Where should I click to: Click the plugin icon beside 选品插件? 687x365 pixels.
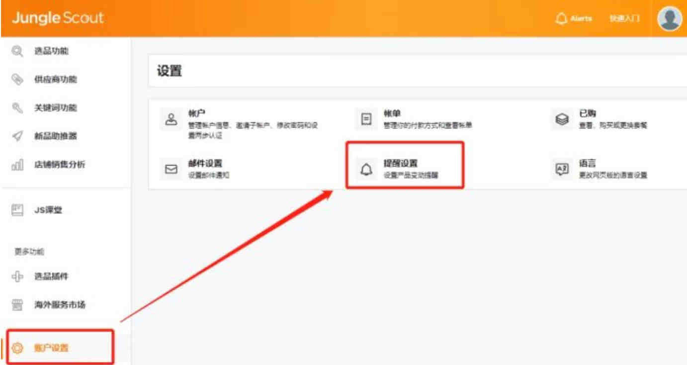pos(17,276)
